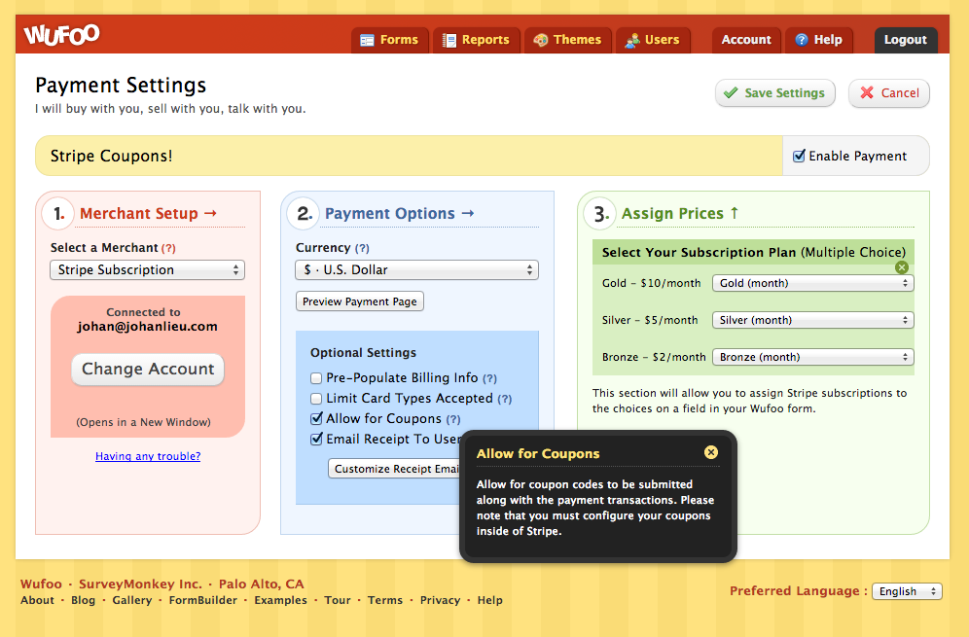The image size is (969, 637).
Task: Click Limit Card Types help (?) icon
Action: (505, 399)
